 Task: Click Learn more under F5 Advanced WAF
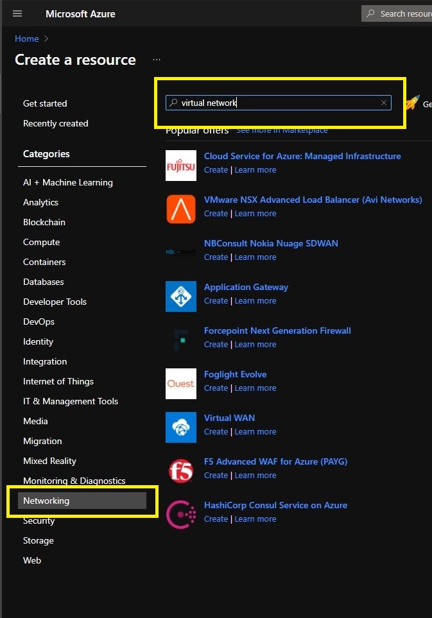pos(255,476)
